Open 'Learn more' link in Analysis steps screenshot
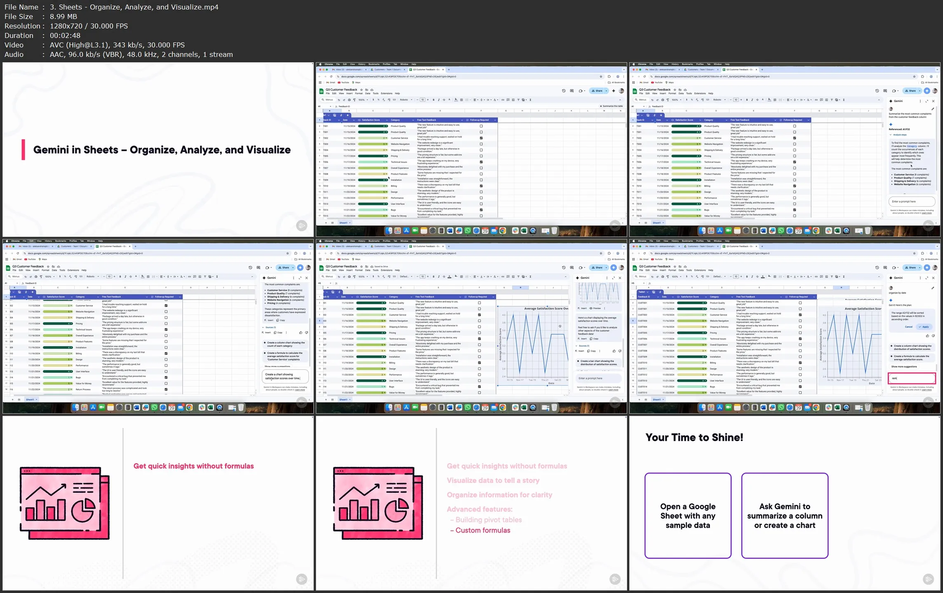Image resolution: width=943 pixels, height=593 pixels. click(927, 213)
